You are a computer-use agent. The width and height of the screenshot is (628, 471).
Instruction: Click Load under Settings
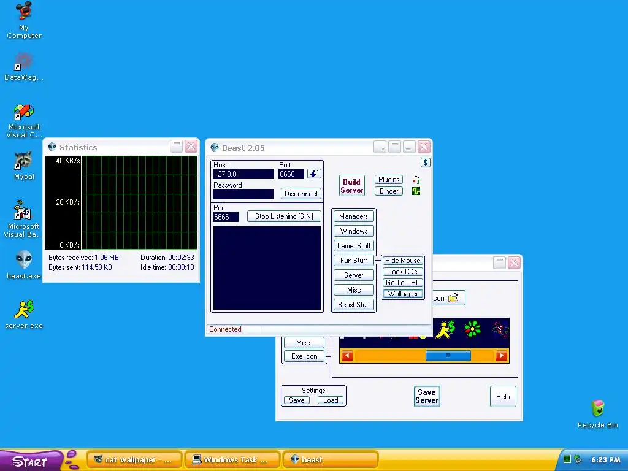point(331,400)
